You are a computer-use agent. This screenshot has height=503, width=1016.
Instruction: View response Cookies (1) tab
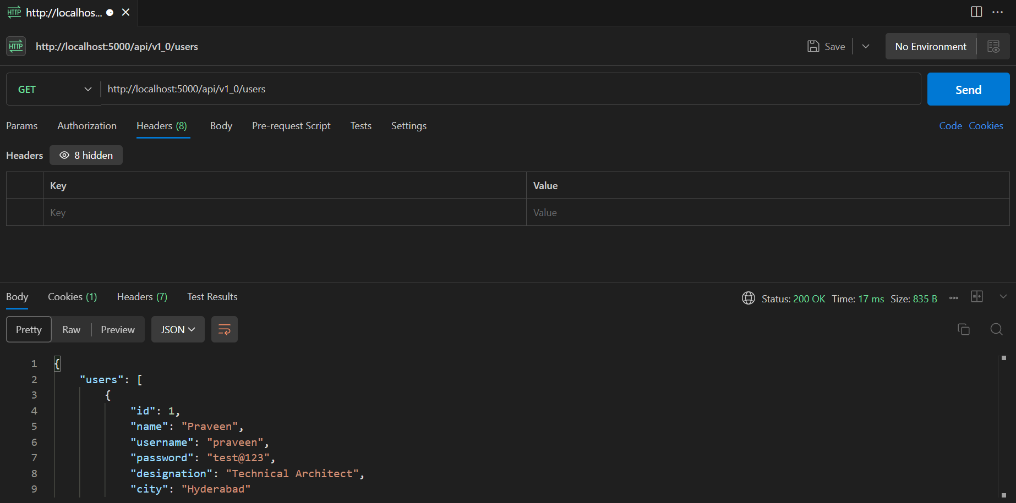[x=73, y=297]
